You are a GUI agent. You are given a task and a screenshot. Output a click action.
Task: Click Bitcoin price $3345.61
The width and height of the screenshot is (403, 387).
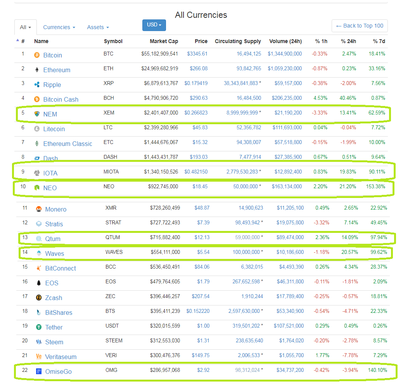pyautogui.click(x=197, y=54)
